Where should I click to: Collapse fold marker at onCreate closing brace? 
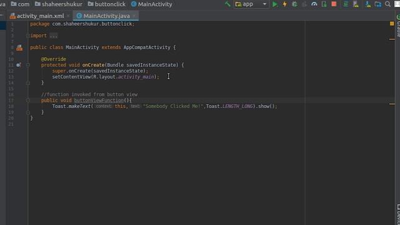pyautogui.click(x=28, y=83)
